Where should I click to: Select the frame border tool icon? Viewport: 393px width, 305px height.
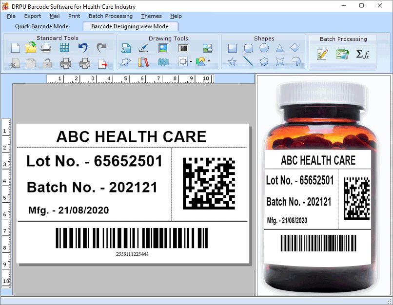pyautogui.click(x=183, y=61)
